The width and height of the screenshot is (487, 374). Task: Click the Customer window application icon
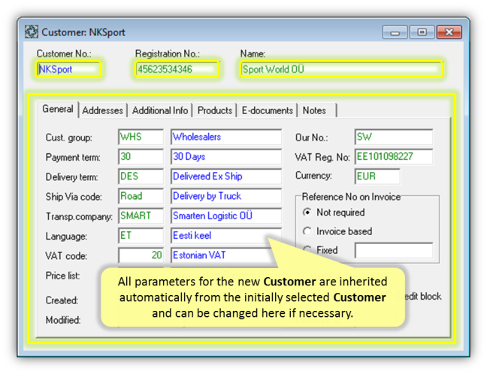tap(32, 32)
